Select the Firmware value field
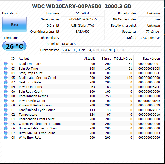 coord(83,13)
